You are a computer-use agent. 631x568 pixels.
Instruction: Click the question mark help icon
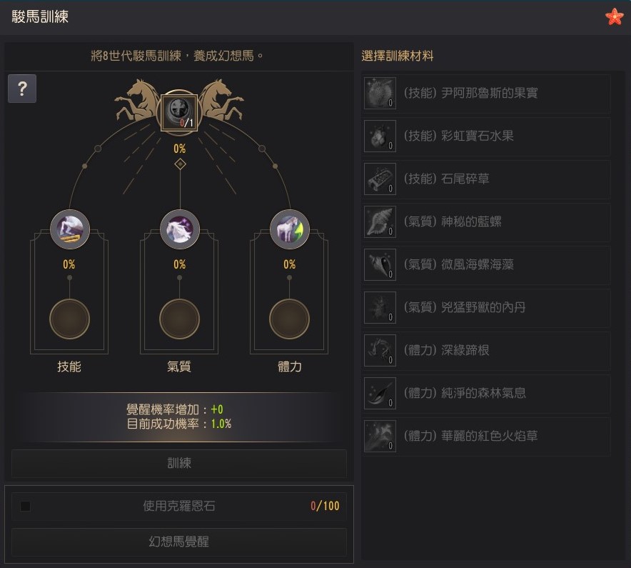pyautogui.click(x=22, y=88)
